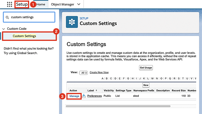Click the Get Usage button
202x114 pixels.
pos(146,68)
